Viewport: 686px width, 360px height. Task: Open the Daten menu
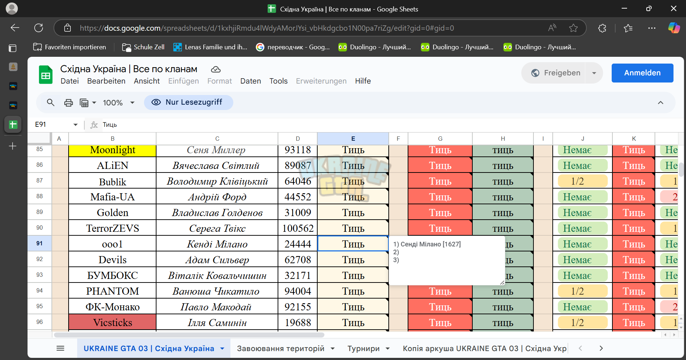(x=250, y=81)
